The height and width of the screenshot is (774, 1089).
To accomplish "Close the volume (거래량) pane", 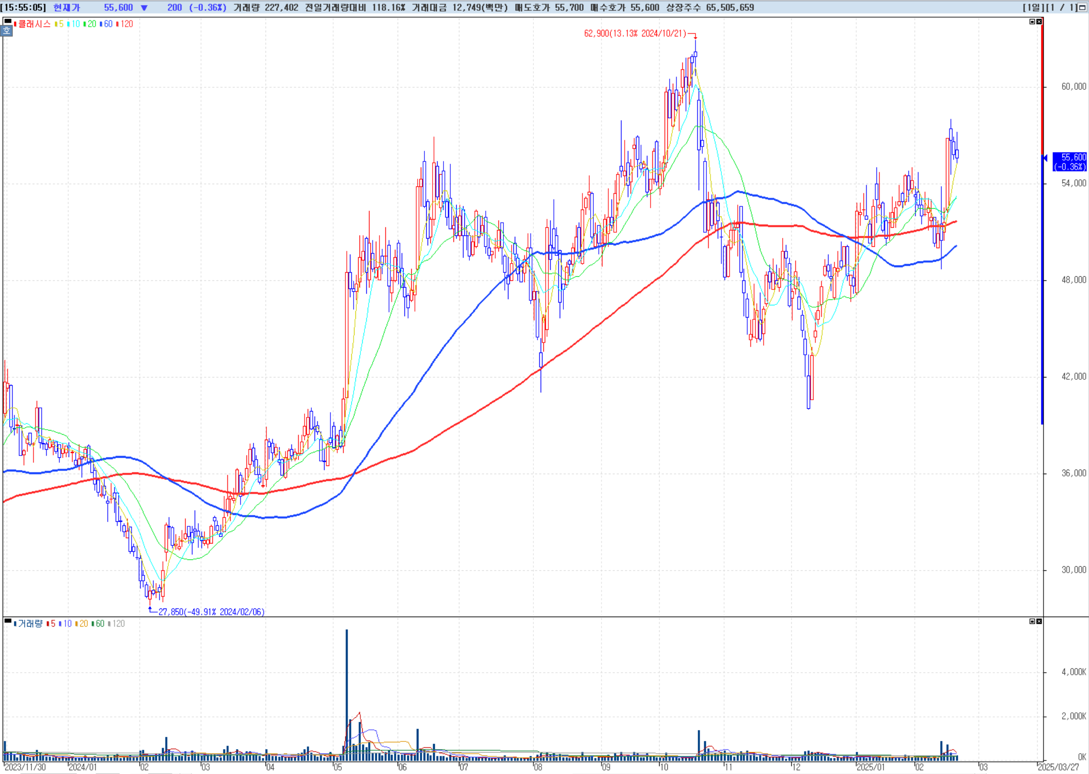I will click(x=1039, y=621).
